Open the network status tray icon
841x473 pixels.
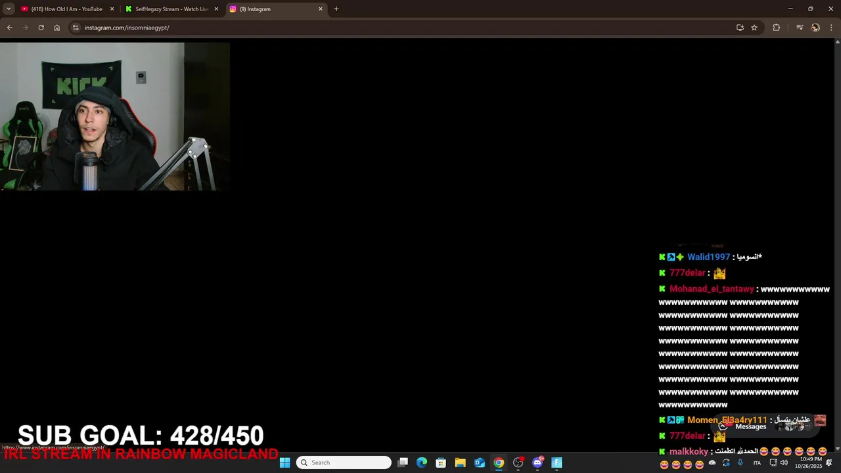tap(773, 462)
